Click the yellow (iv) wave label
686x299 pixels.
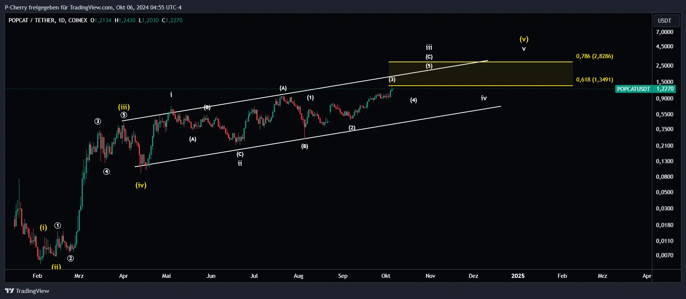141,185
